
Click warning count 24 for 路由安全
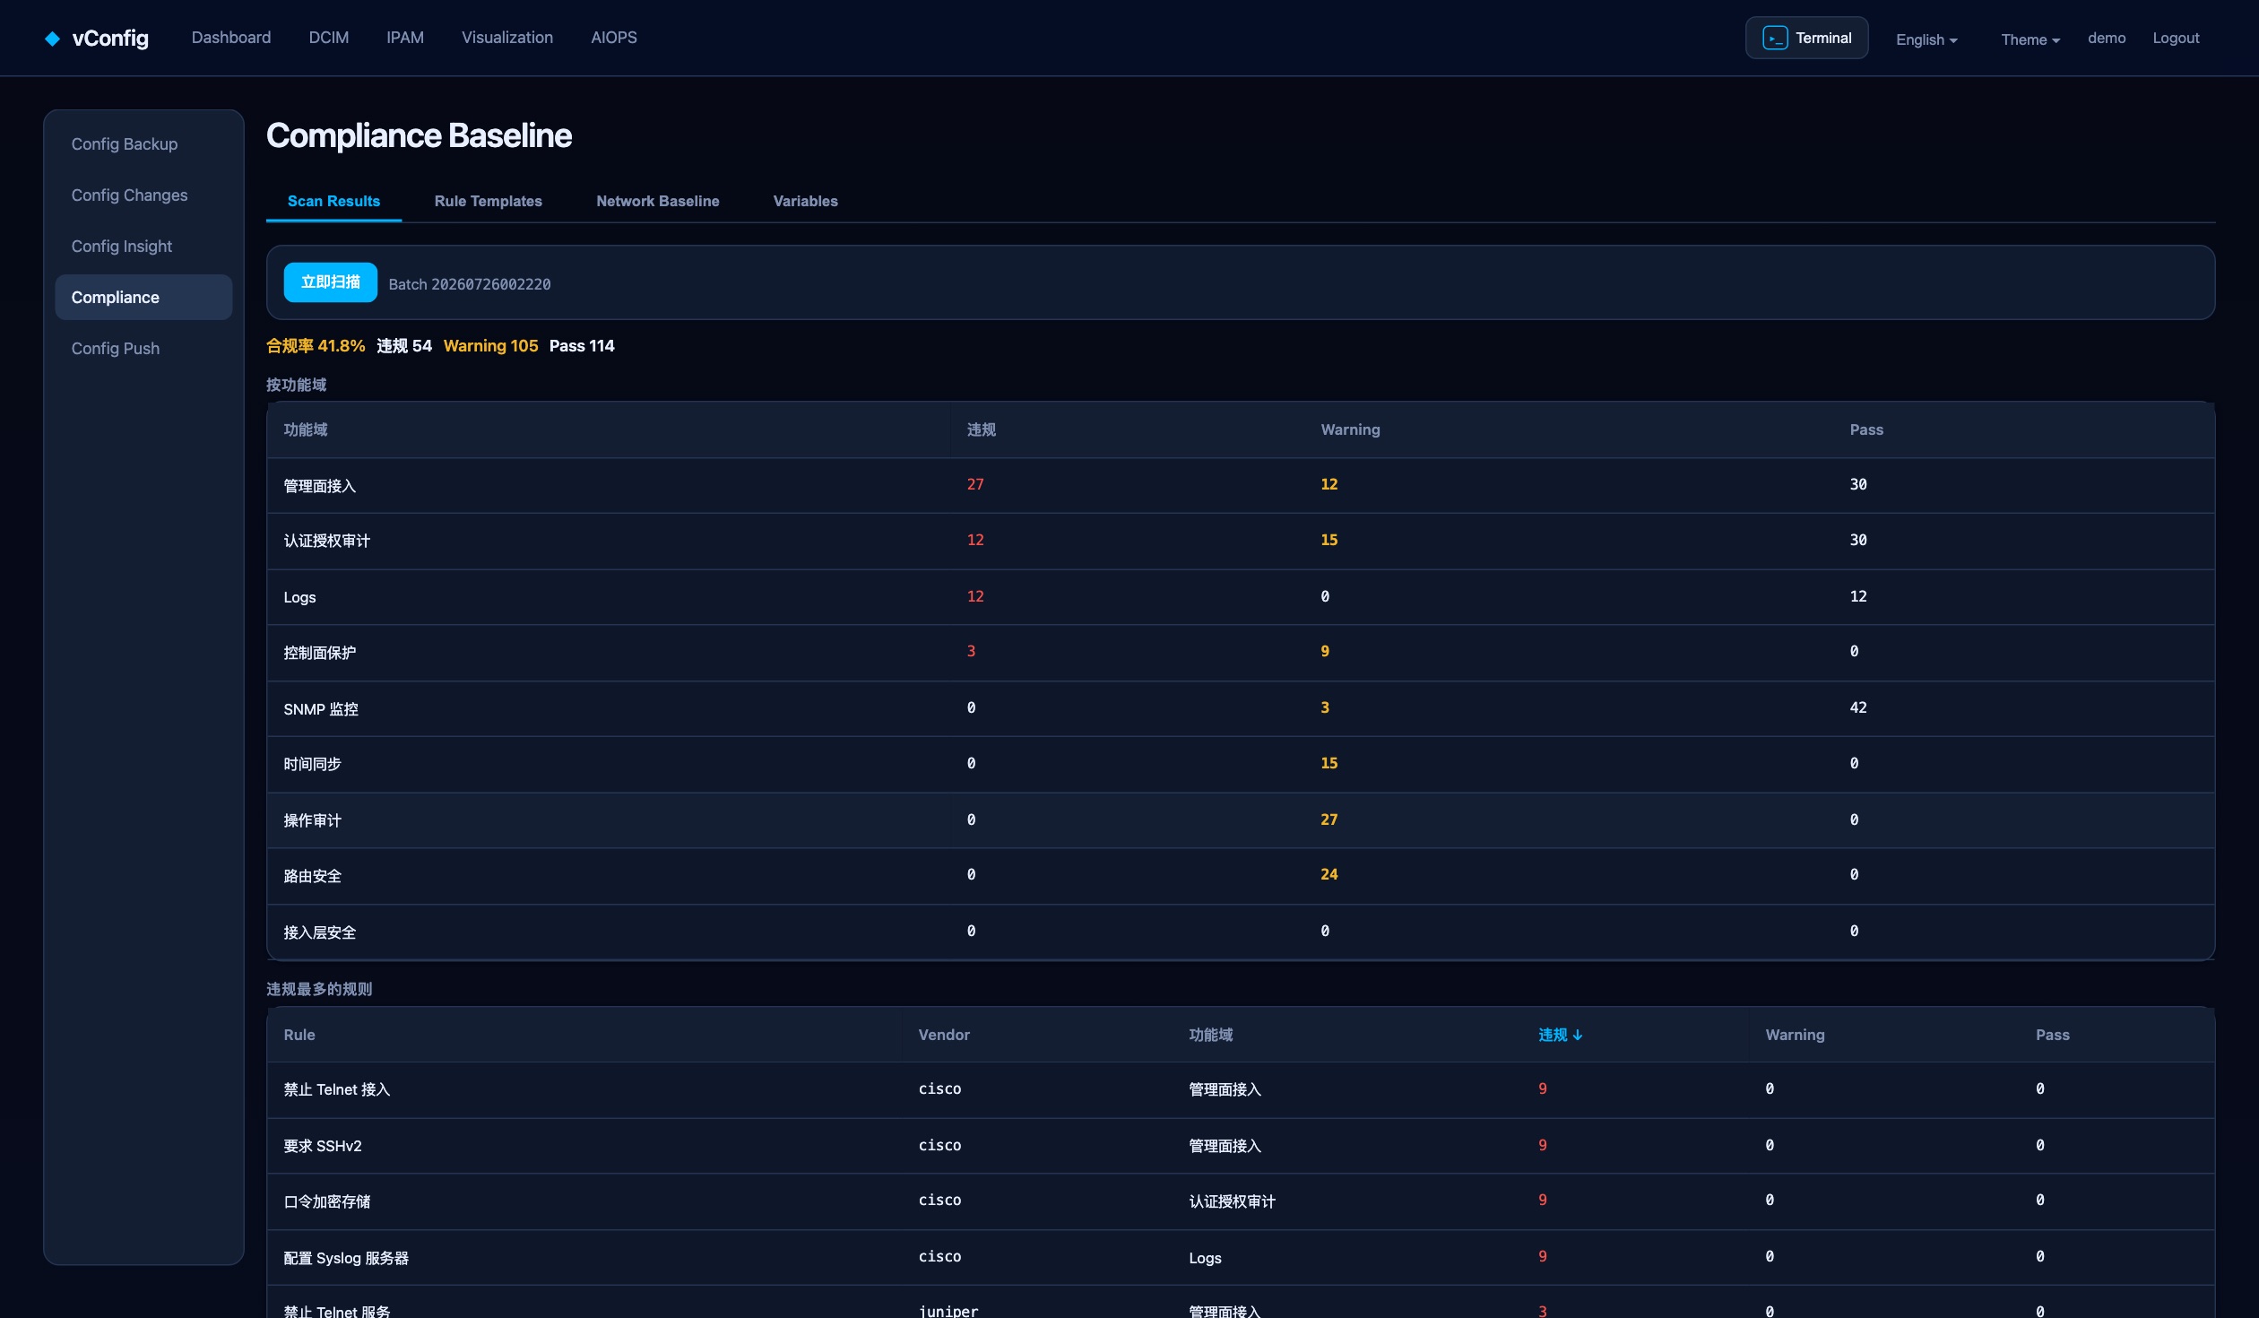tap(1329, 874)
